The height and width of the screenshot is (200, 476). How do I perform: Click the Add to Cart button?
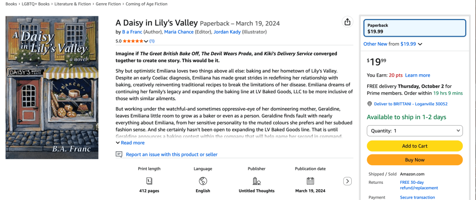tap(415, 146)
